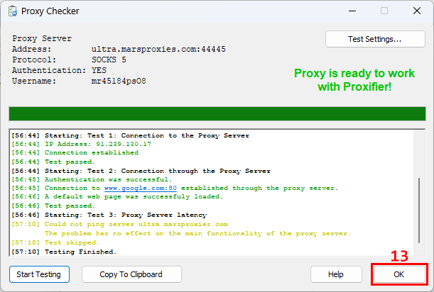Open the Test Settings dialog
The image size is (434, 292).
(x=375, y=39)
